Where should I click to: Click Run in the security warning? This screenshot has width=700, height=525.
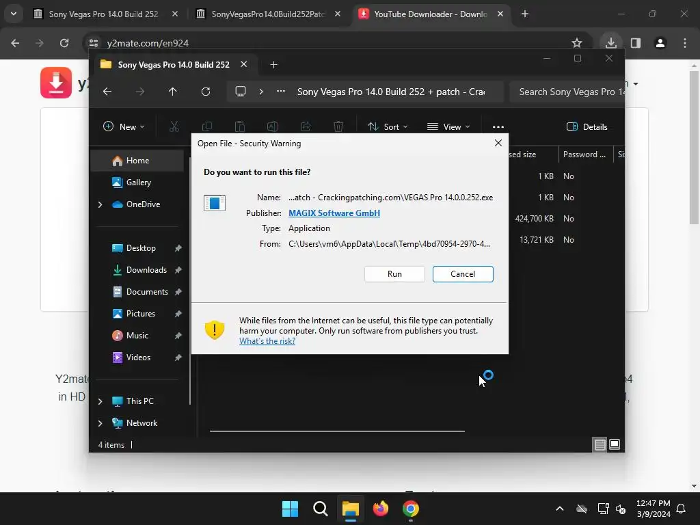(394, 274)
